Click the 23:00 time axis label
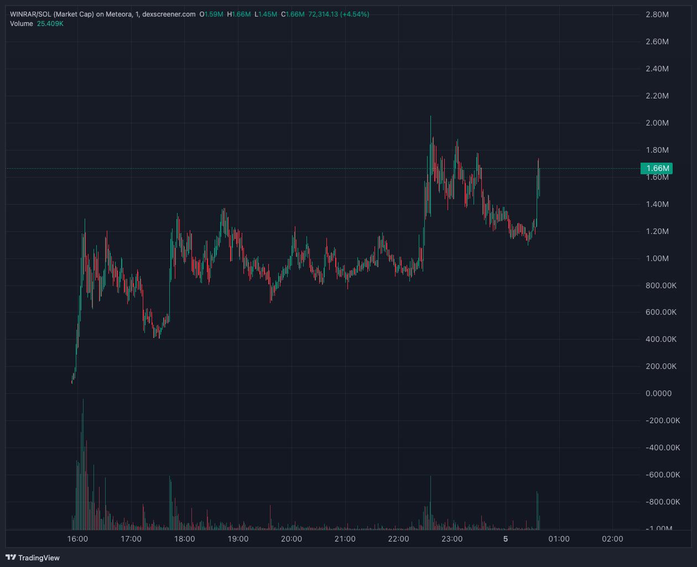Image resolution: width=697 pixels, height=567 pixels. tap(452, 539)
